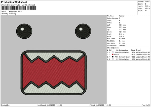Select the 'Colorway 1' value
This screenshot has width=151, height=107.
13,14
